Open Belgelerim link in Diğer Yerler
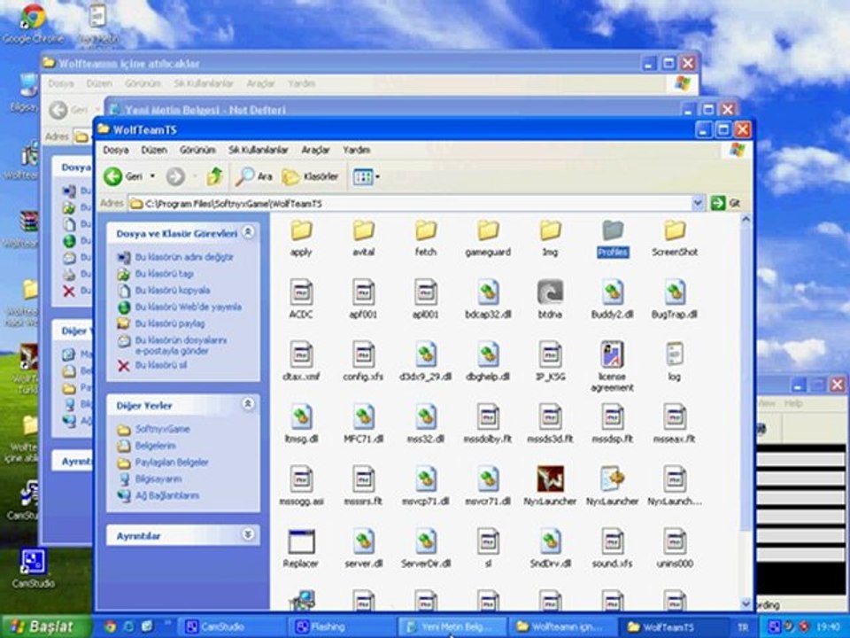 click(x=155, y=446)
